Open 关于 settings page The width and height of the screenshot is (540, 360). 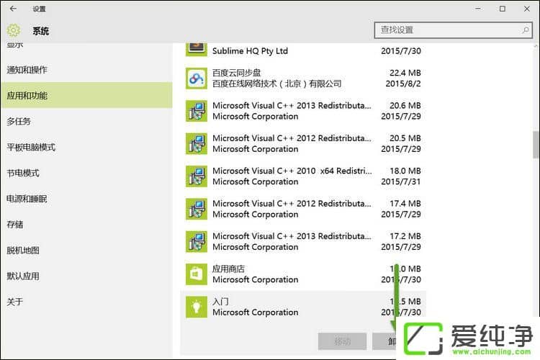[x=86, y=302]
